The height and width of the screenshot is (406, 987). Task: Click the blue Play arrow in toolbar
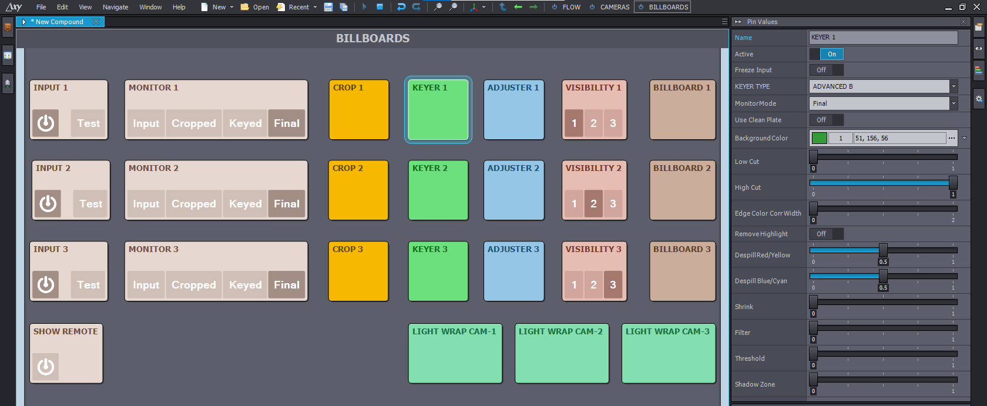(364, 7)
